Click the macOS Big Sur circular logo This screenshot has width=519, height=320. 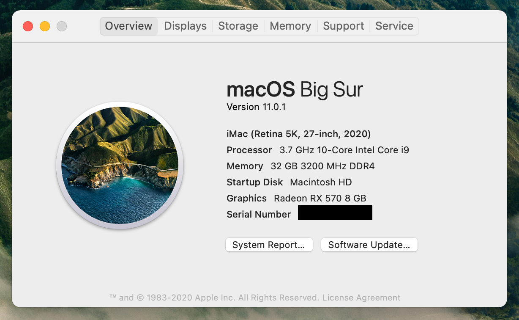tap(120, 165)
